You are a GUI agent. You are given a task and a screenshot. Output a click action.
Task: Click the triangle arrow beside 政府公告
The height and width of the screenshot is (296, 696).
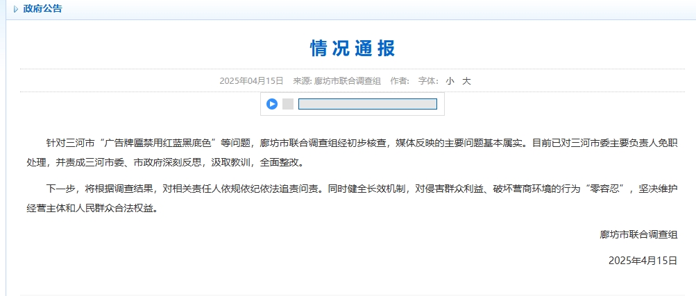16,9
